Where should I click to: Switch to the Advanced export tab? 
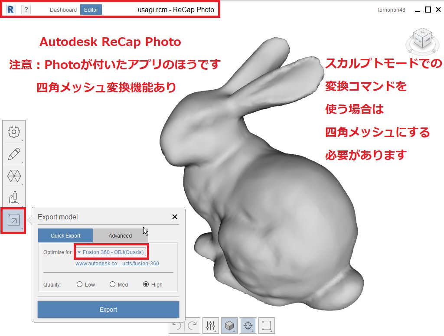pyautogui.click(x=120, y=235)
